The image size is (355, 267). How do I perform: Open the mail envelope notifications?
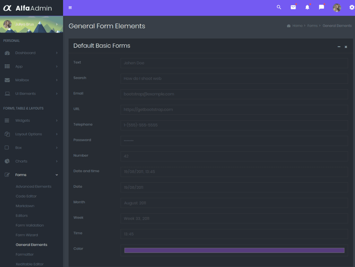[293, 7]
